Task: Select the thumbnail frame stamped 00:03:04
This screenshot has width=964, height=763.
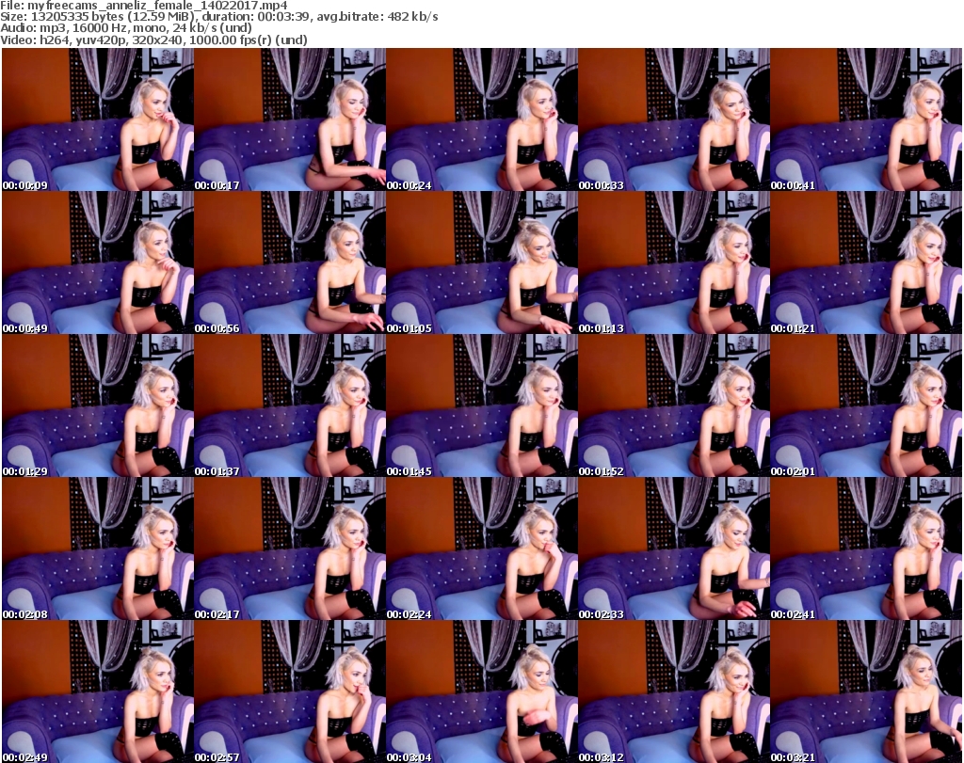Action: 482,691
